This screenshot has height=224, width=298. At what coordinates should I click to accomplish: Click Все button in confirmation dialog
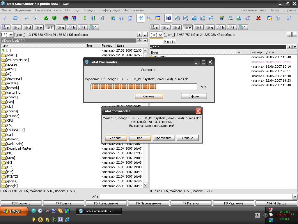pyautogui.click(x=140, y=138)
